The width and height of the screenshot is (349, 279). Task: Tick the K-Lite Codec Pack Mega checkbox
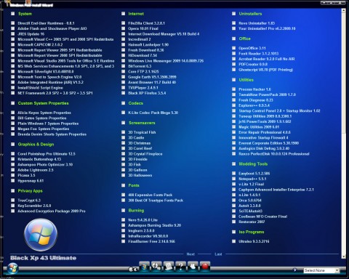pyautogui.click(x=124, y=113)
